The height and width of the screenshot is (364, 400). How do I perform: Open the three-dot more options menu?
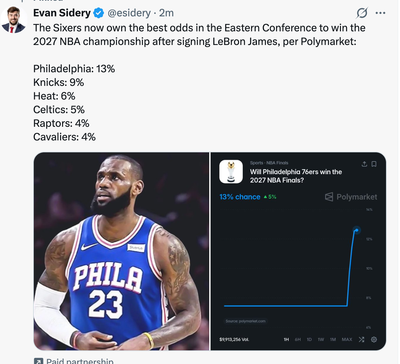point(380,13)
